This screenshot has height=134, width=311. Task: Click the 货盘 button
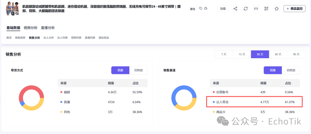223,9
